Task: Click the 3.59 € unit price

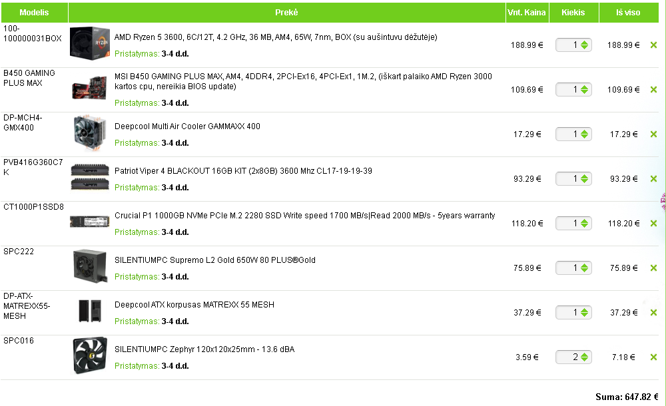Action: coord(527,357)
